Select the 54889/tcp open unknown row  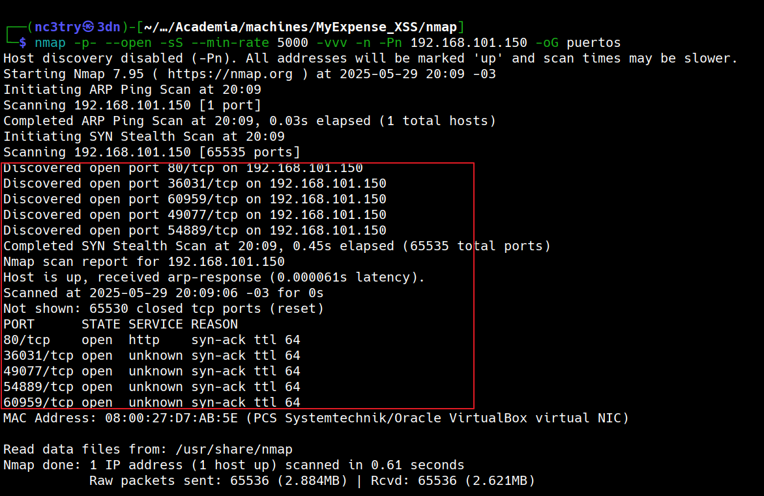151,387
